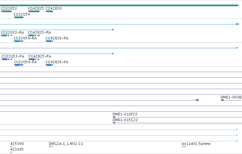
Task: Click the CG32053-PA protein glyph
Action: (7, 59)
